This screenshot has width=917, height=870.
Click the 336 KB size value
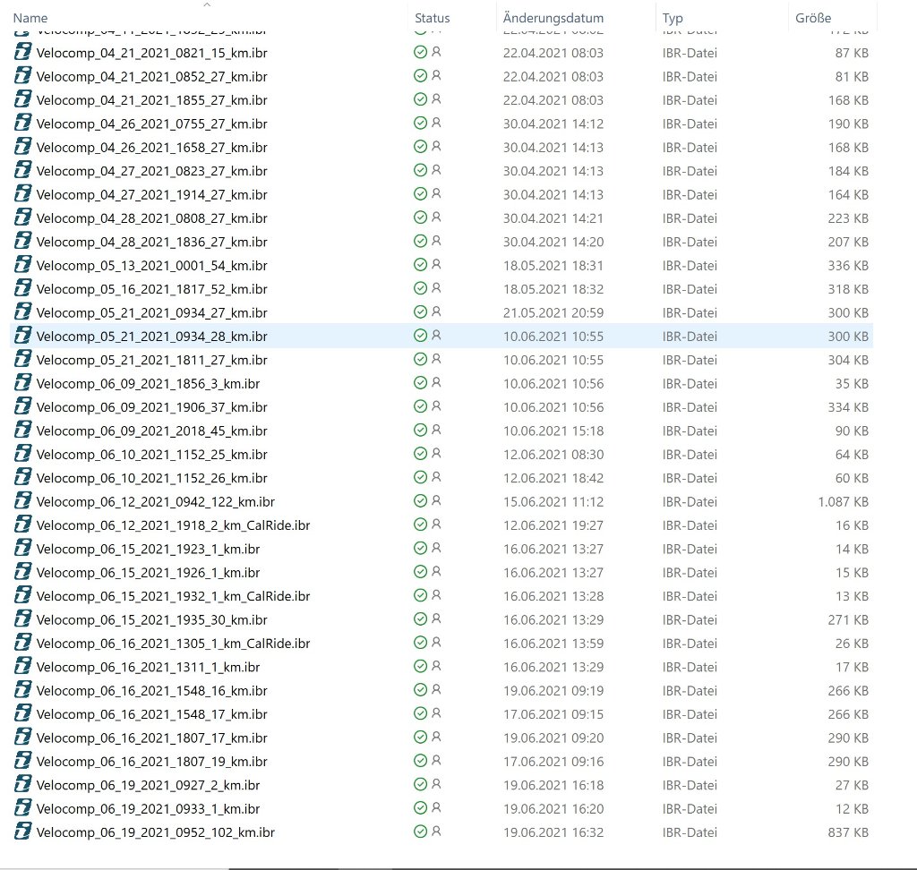[848, 266]
